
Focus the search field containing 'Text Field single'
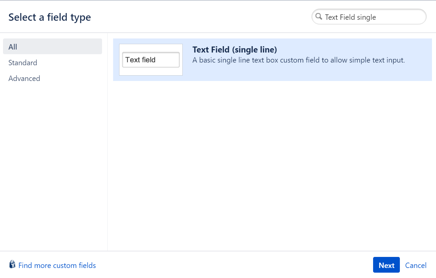point(368,17)
